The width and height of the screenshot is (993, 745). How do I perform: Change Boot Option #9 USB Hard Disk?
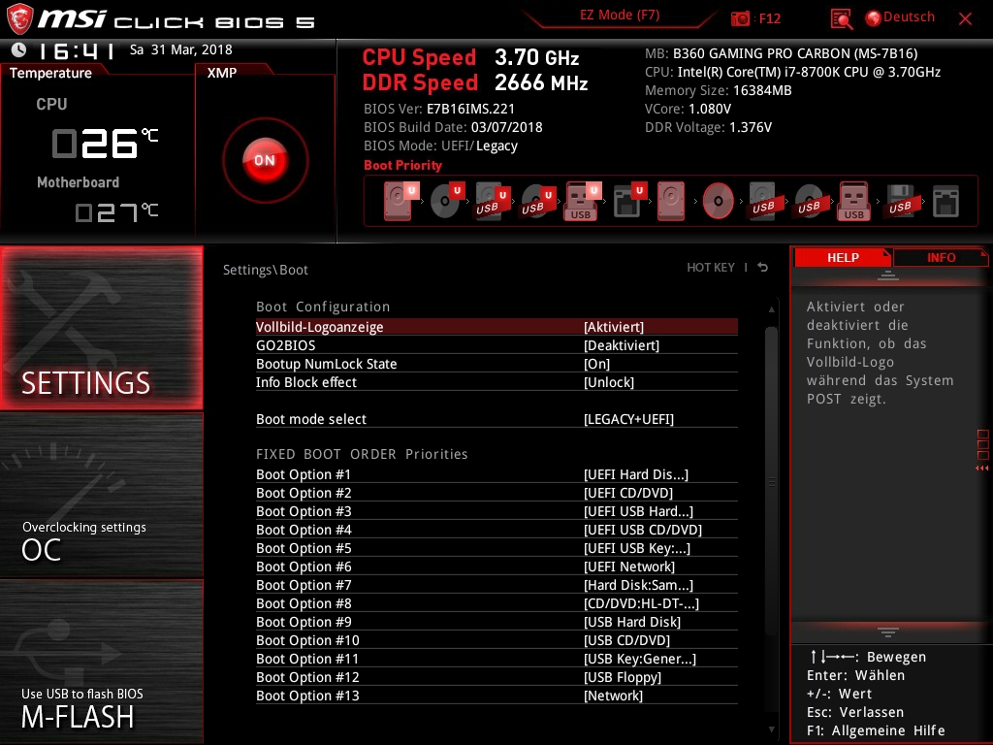click(x=496, y=622)
